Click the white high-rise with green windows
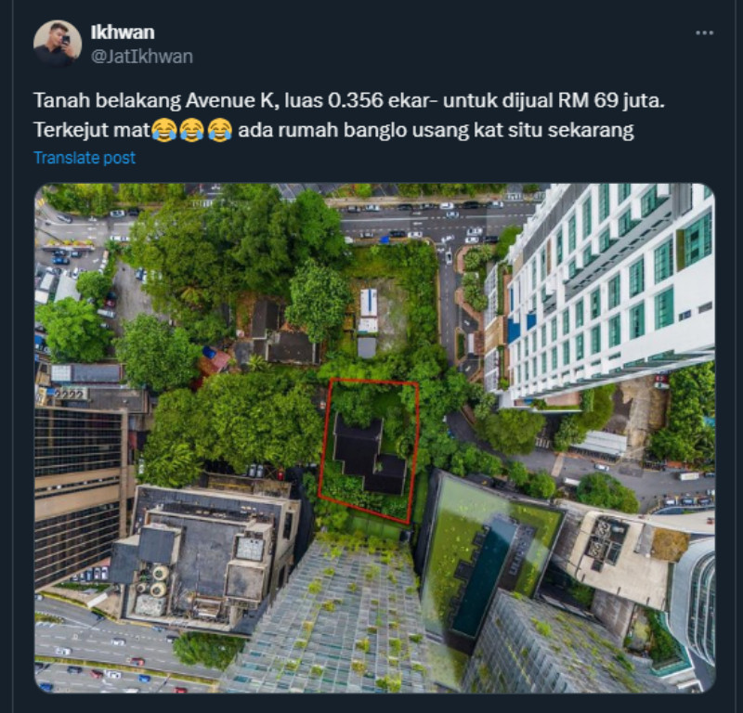 coord(605,293)
